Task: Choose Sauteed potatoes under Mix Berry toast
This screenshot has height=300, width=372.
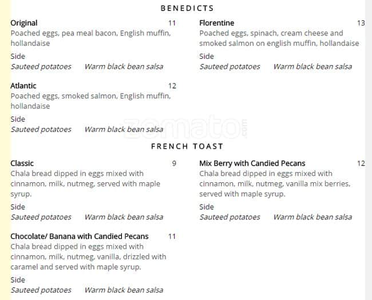Action: [229, 217]
